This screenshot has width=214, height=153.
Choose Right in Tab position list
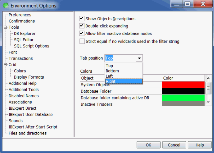tap(124, 81)
